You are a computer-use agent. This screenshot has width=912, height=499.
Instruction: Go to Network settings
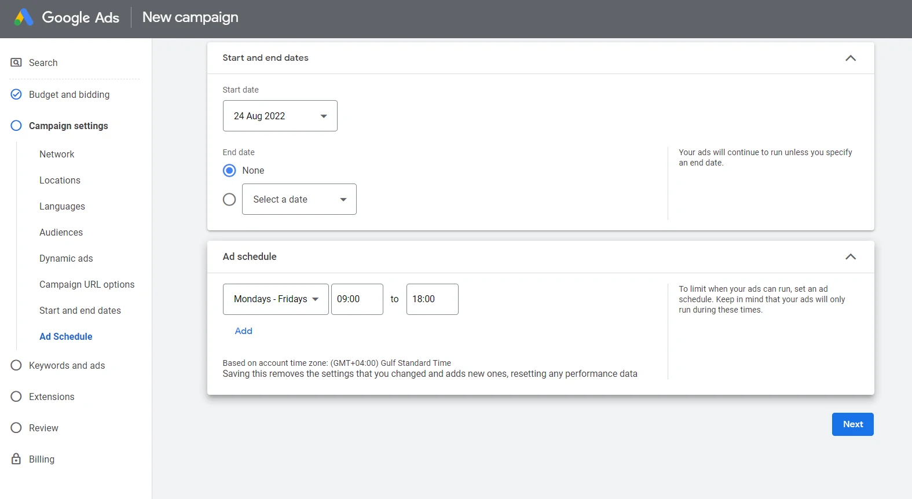57,154
